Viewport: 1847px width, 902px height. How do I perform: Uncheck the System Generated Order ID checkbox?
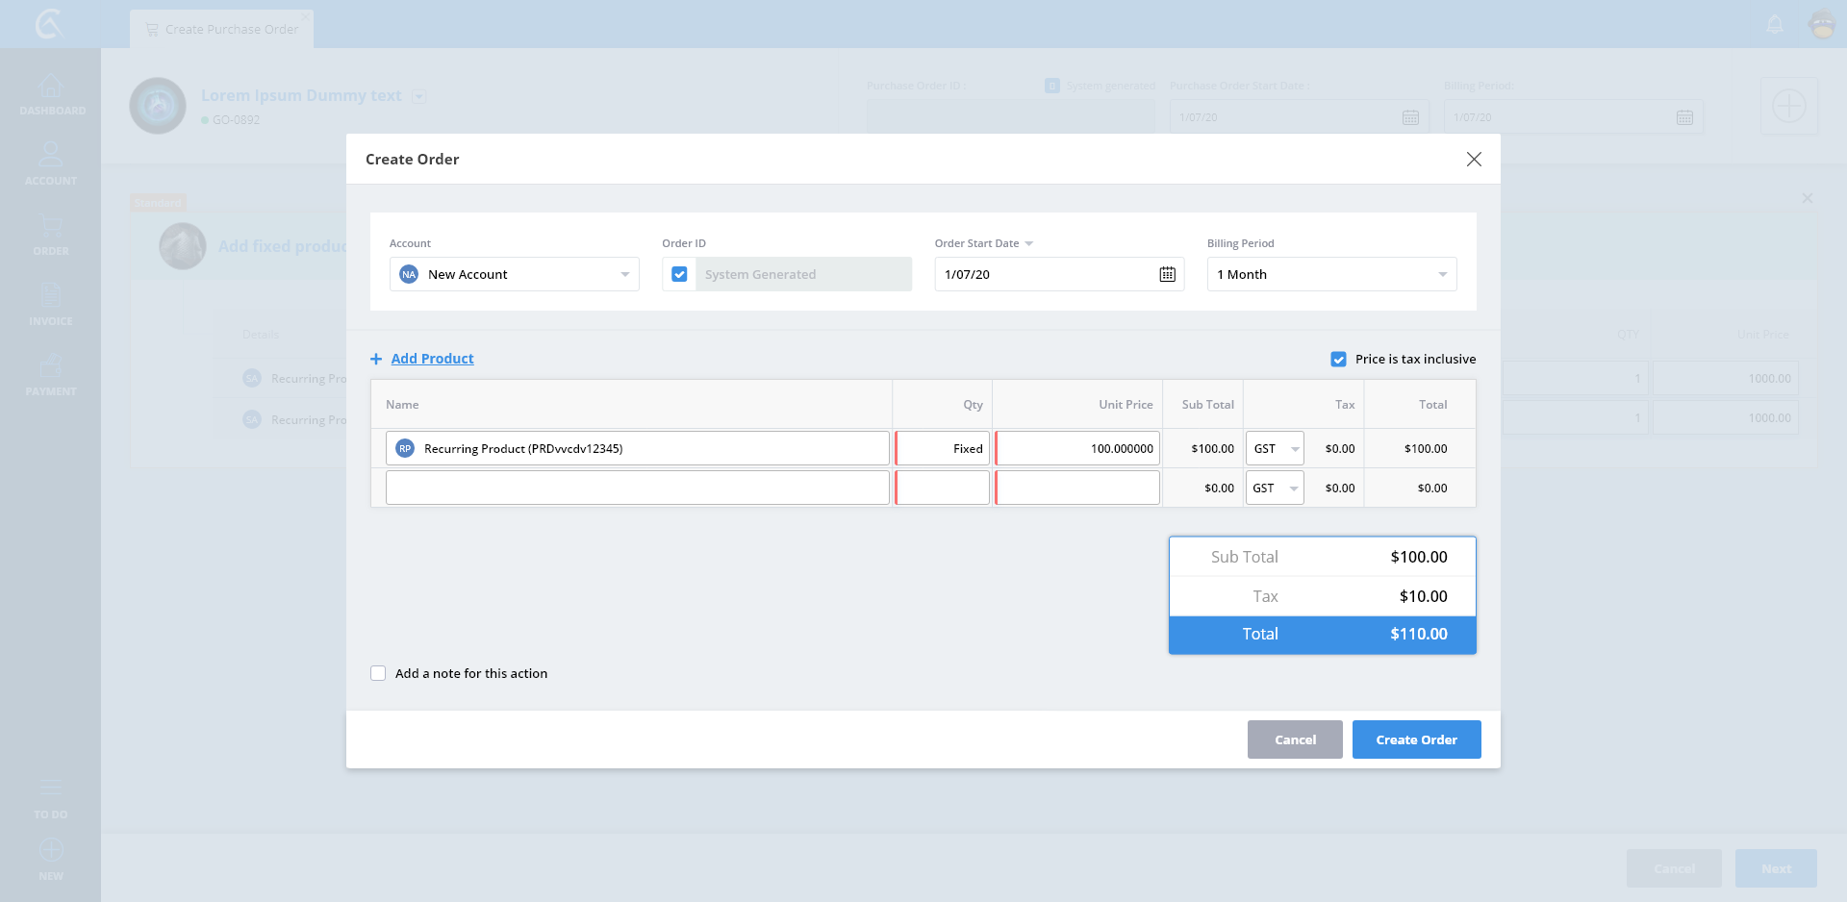[x=679, y=274]
